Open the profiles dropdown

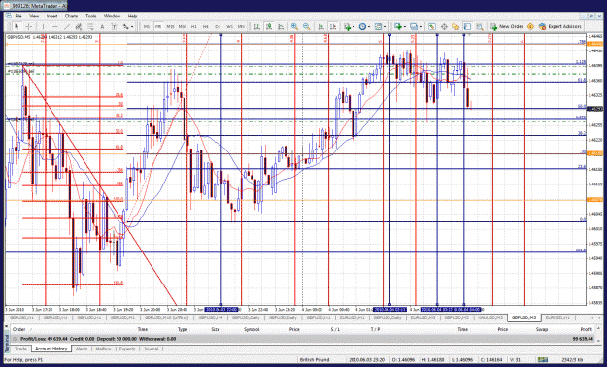pyautogui.click(x=416, y=27)
